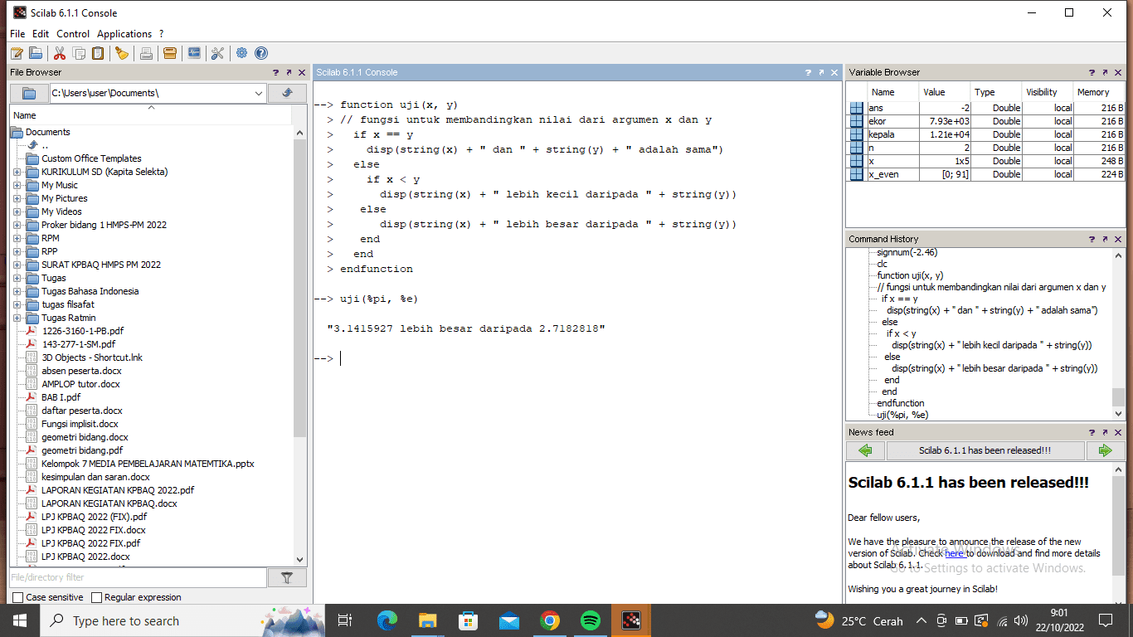Image resolution: width=1133 pixels, height=637 pixels.
Task: Click 'Scilab 6.1.1 has been released!!!' news button
Action: 985,450
